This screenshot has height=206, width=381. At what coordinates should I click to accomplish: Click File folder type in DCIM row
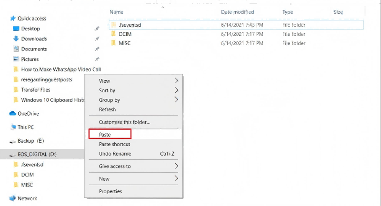[x=294, y=34]
